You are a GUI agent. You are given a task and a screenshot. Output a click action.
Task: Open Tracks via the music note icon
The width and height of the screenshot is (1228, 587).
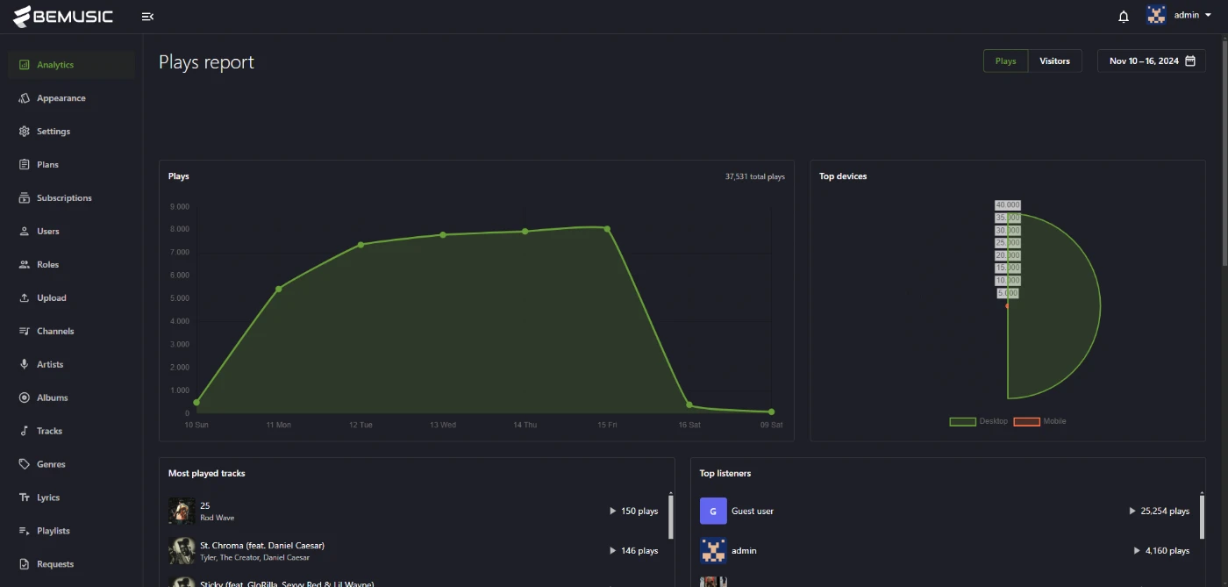click(x=25, y=432)
